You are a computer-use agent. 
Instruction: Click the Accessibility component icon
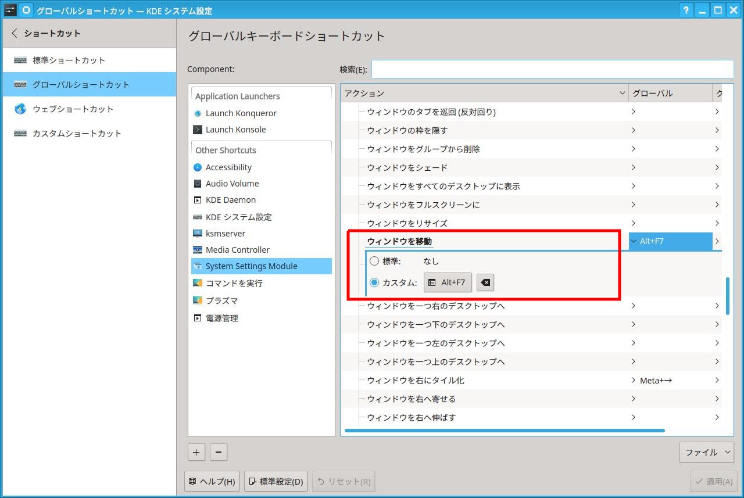(x=198, y=167)
